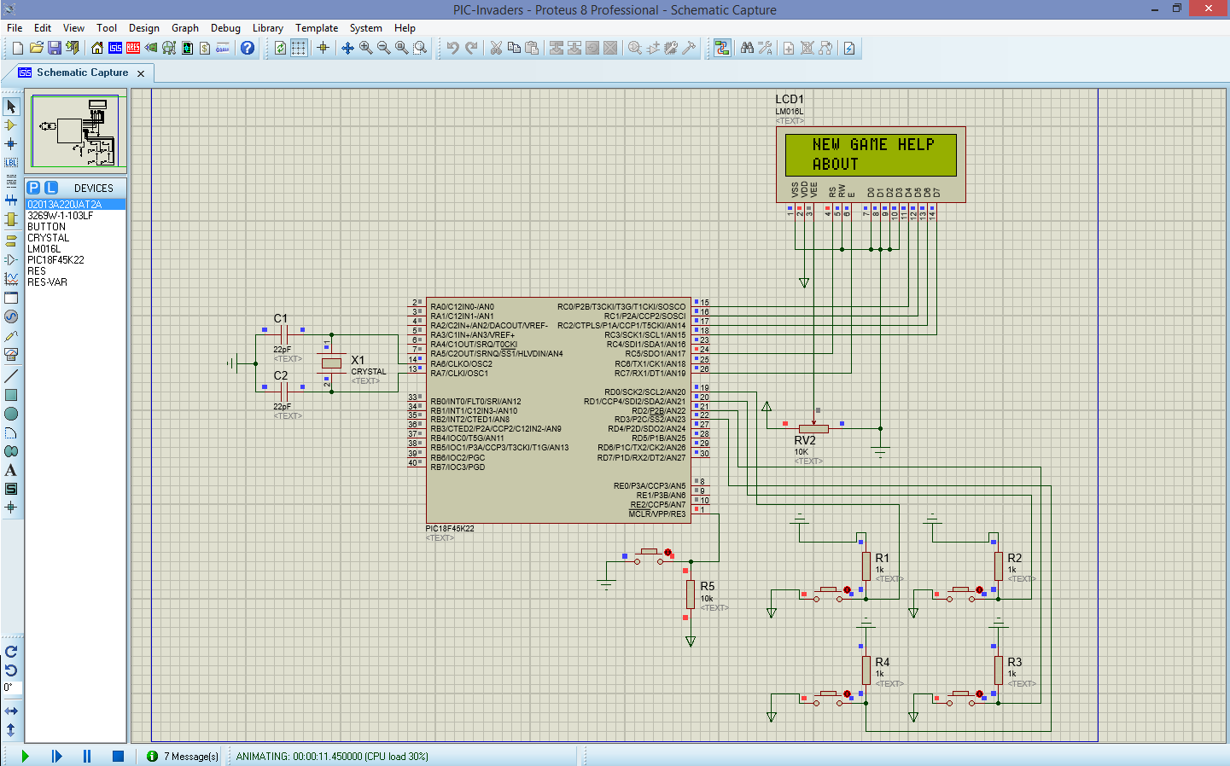Select the Graph Mode tool

coord(11,279)
